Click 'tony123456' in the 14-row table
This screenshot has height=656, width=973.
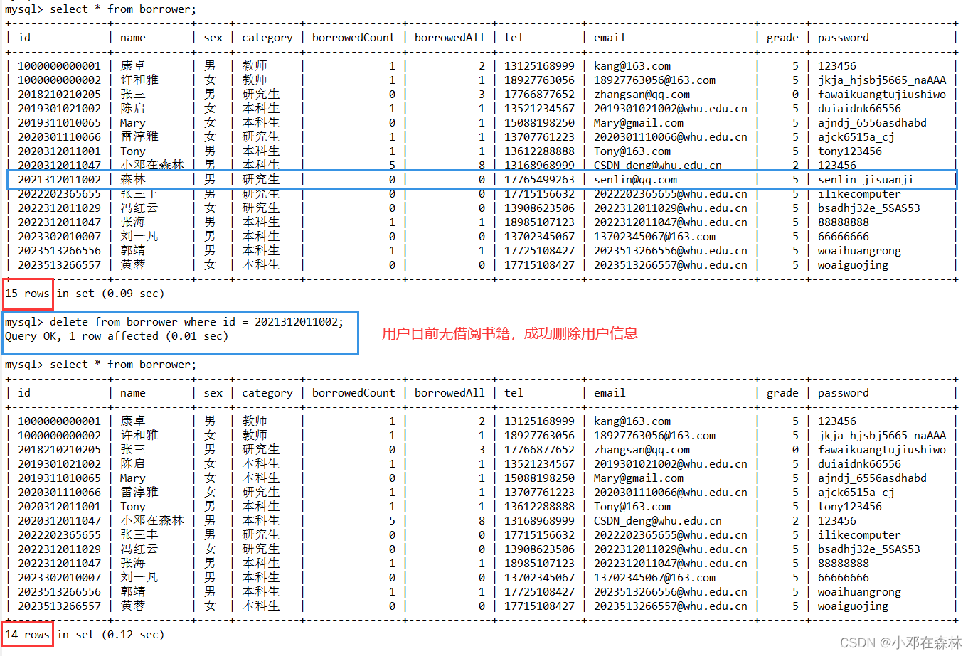850,507
